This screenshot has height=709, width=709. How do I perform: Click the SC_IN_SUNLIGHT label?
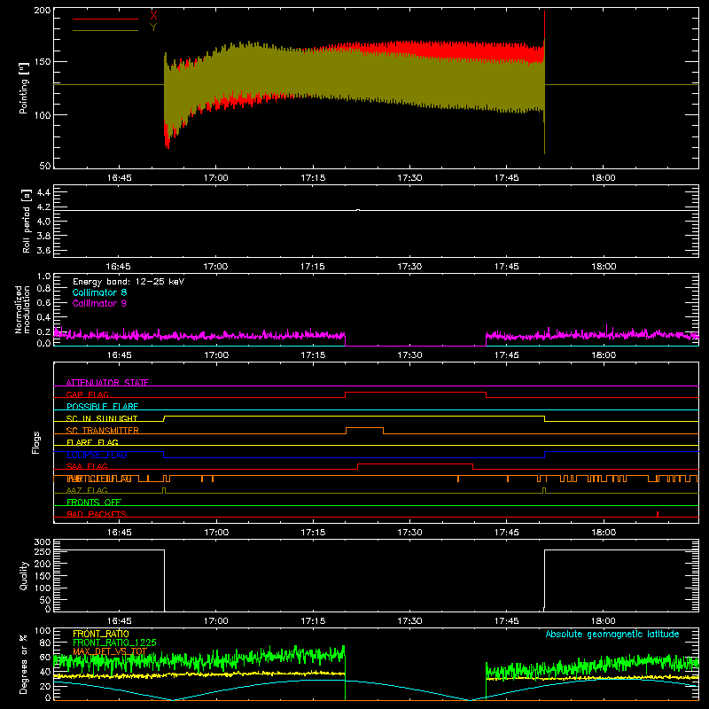point(102,418)
